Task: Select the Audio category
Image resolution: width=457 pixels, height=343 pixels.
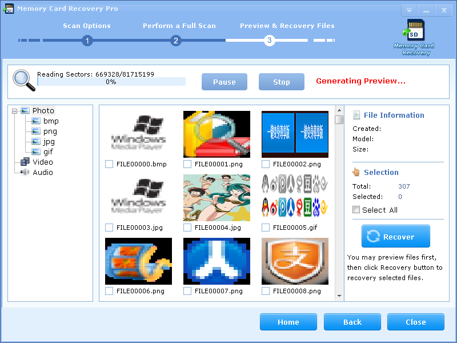Action: [43, 172]
